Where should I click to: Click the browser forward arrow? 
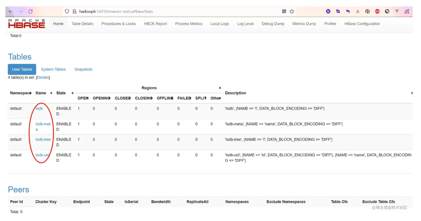[20, 11]
